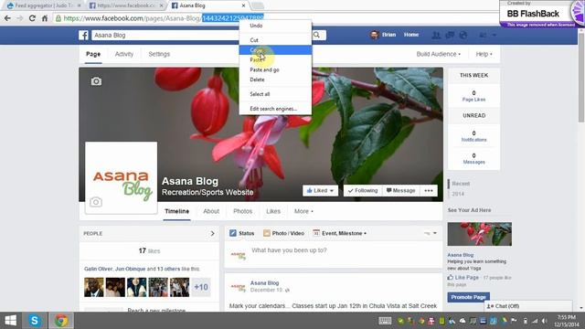Screen dimensions: 585x329
Task: Click the Photo / Video icon
Action: pyautogui.click(x=266, y=233)
